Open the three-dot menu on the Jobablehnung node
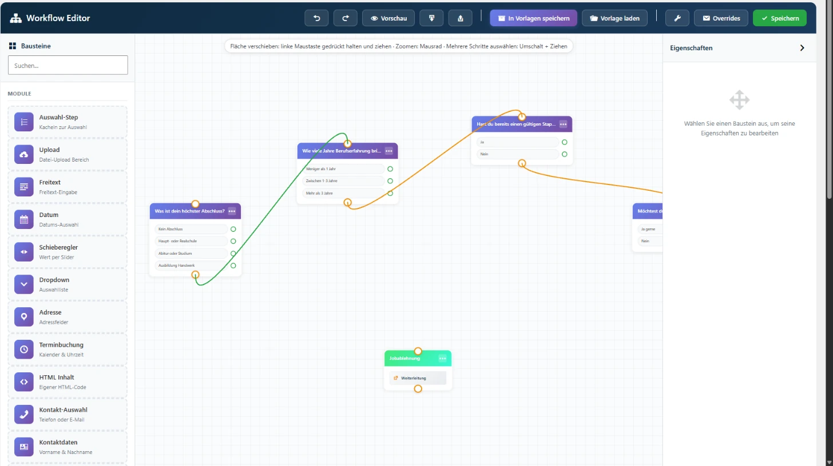833x466 pixels. pos(442,358)
